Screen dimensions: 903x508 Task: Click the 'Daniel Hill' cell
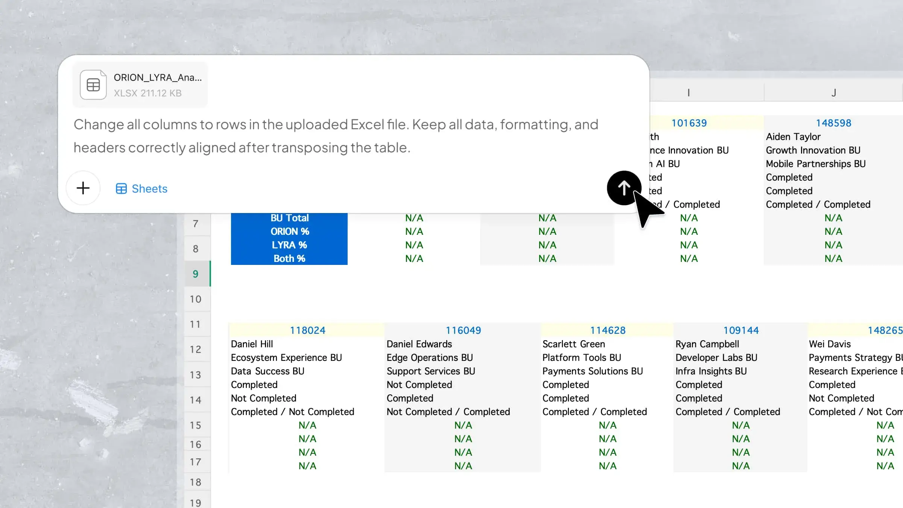pyautogui.click(x=252, y=344)
